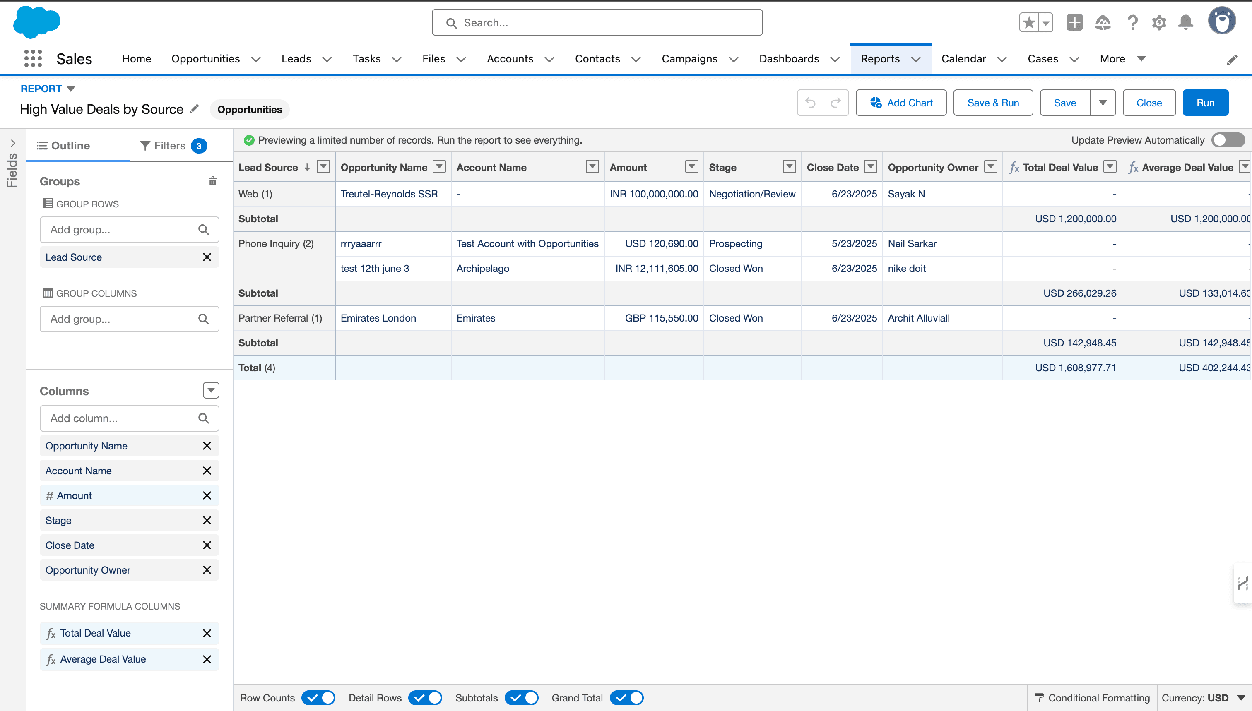Turn off the Grand Total toggle
The width and height of the screenshot is (1252, 711).
[x=627, y=698]
